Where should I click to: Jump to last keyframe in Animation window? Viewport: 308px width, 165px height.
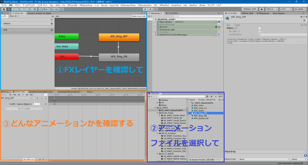32,95
